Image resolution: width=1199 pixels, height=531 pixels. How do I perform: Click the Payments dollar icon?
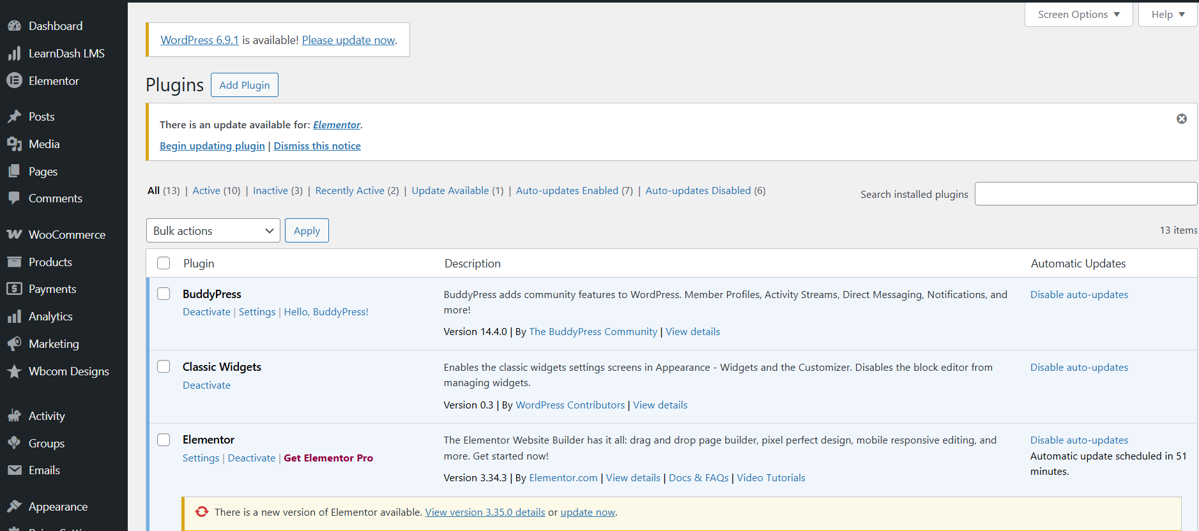coord(14,289)
